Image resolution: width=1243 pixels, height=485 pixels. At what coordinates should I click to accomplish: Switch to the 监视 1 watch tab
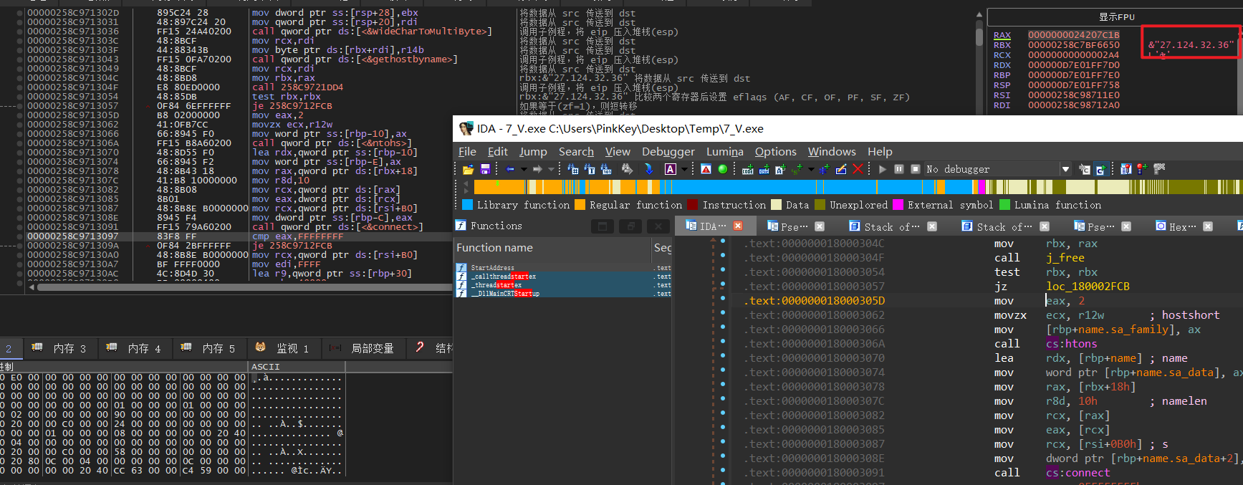(x=284, y=348)
